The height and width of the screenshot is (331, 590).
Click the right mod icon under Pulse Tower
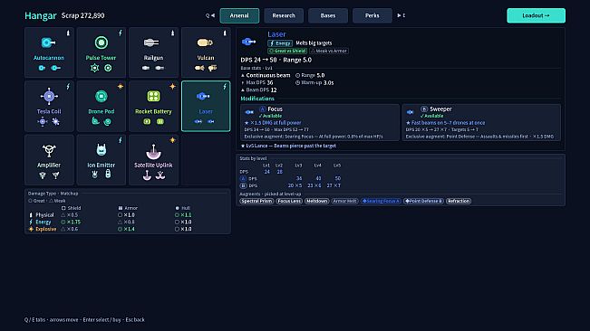(x=108, y=68)
